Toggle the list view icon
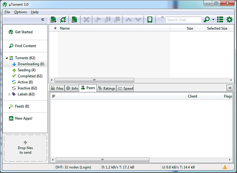Image resolution: width=237 pixels, height=173 pixels. pos(220,20)
